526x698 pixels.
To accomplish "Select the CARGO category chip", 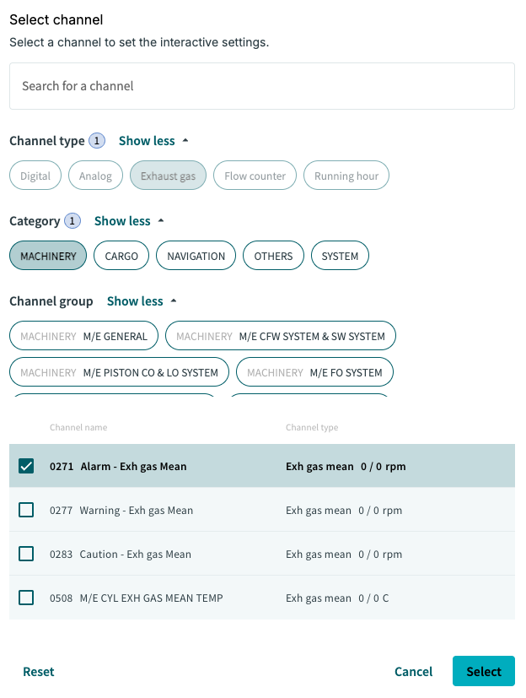I will pos(121,256).
